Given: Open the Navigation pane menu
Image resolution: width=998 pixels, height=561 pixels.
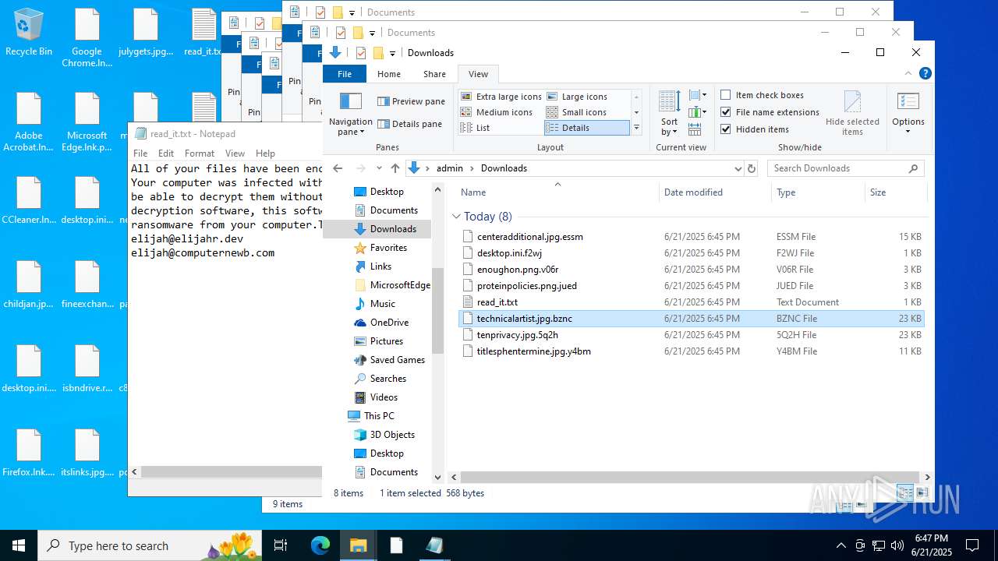Looking at the screenshot, I should click(350, 114).
